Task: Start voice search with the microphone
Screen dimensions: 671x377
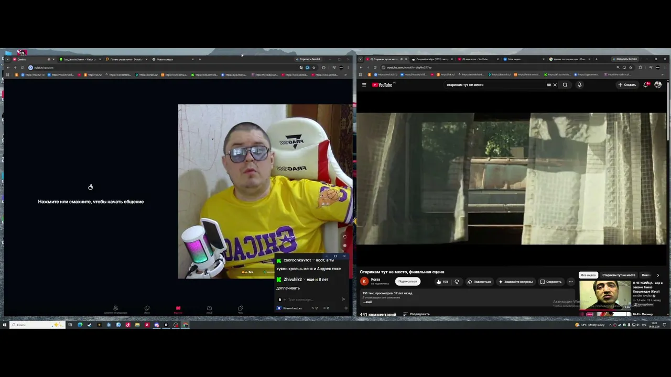Action: coord(579,85)
